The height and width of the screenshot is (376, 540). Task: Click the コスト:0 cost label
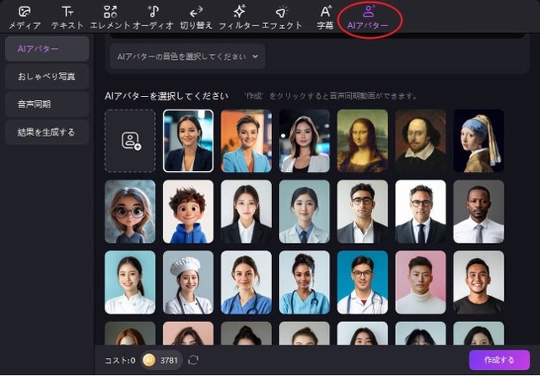120,360
